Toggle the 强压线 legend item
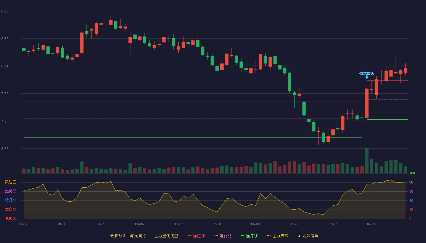 pos(196,236)
